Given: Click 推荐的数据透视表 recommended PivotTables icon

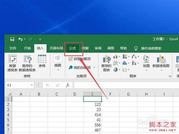Looking at the screenshot, I should pyautogui.click(x=27, y=63).
